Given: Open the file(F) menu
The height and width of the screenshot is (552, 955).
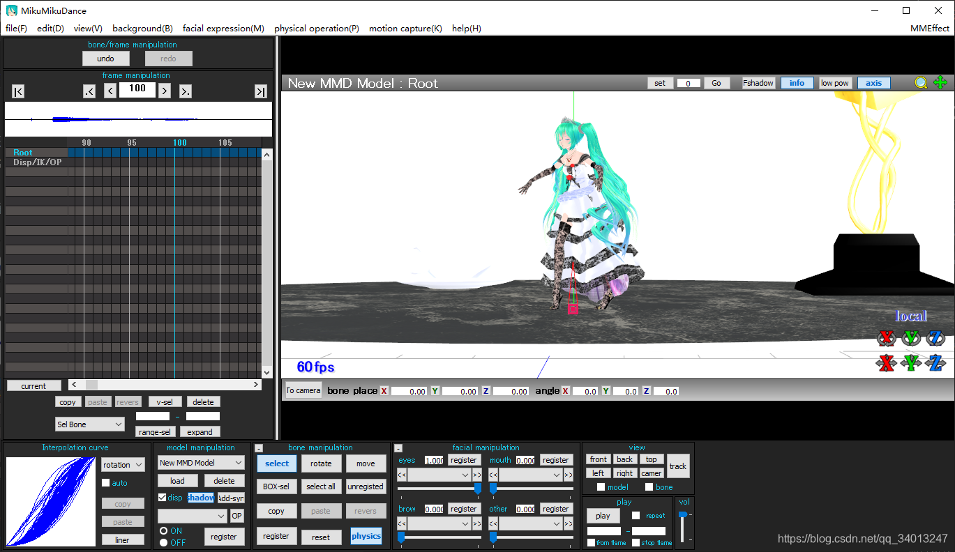Looking at the screenshot, I should coord(16,29).
